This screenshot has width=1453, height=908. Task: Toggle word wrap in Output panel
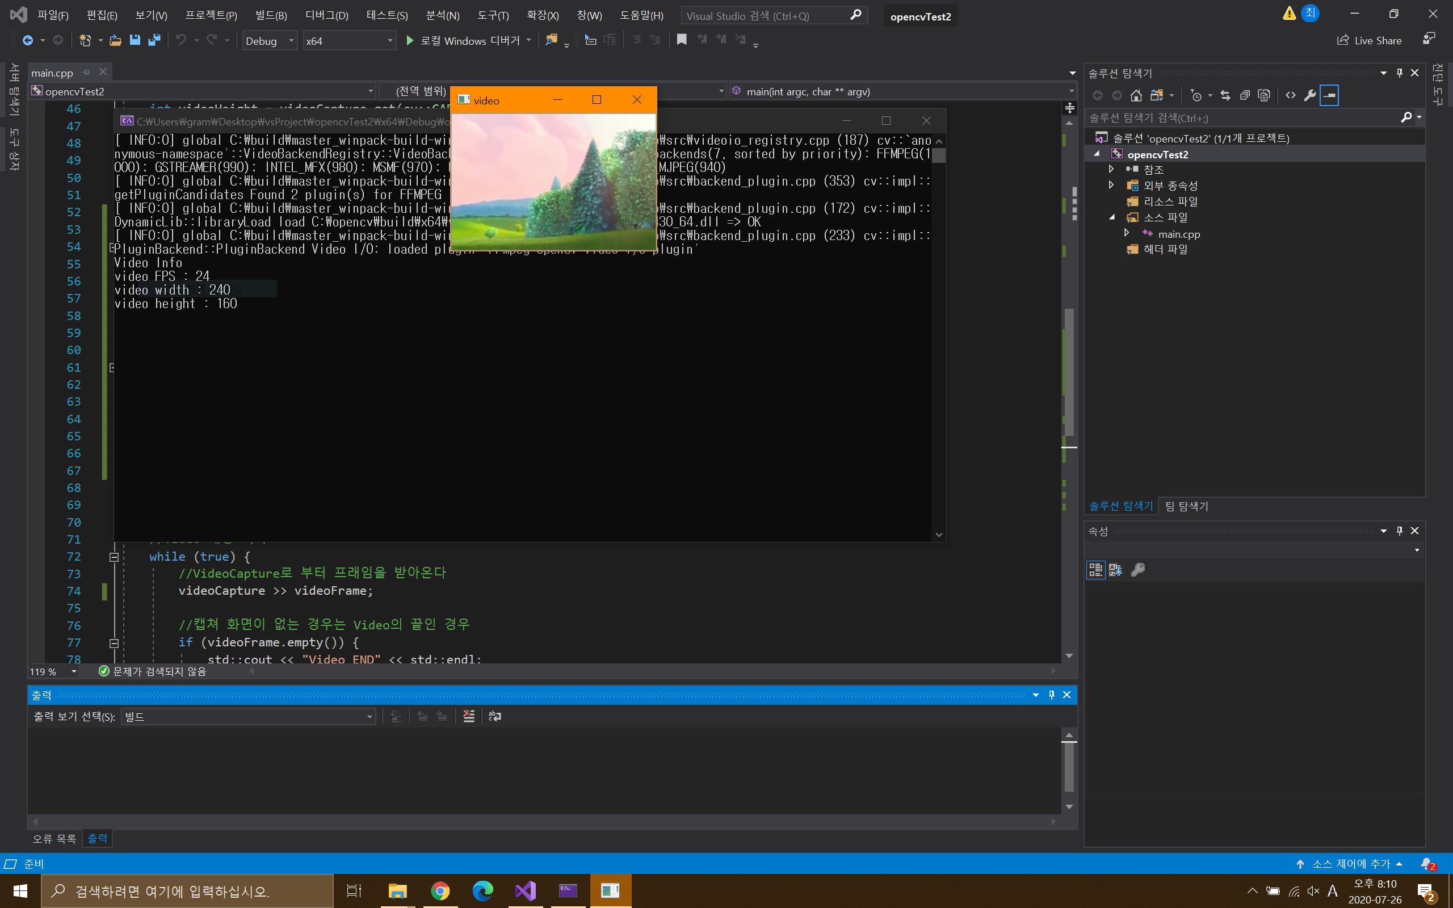click(495, 716)
